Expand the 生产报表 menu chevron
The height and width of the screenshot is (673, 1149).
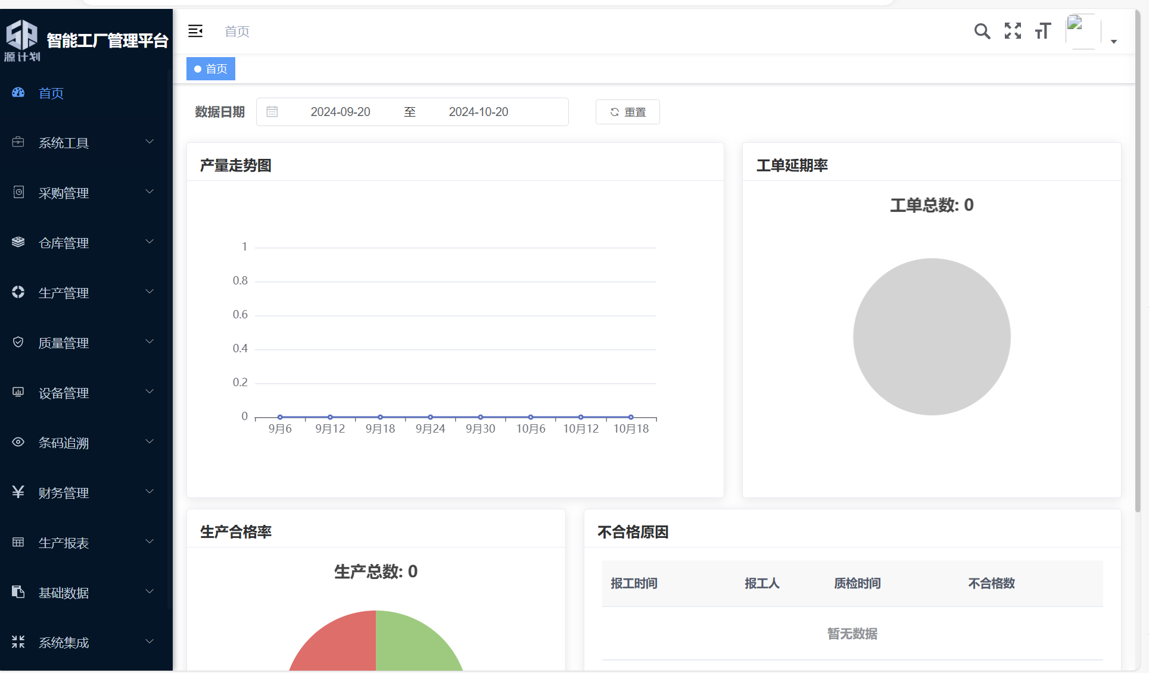(x=150, y=541)
